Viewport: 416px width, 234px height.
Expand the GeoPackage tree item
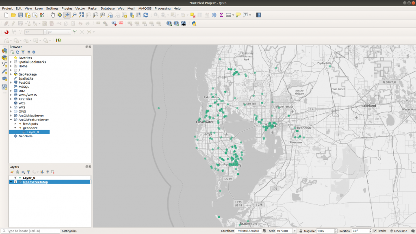pyautogui.click(x=11, y=75)
